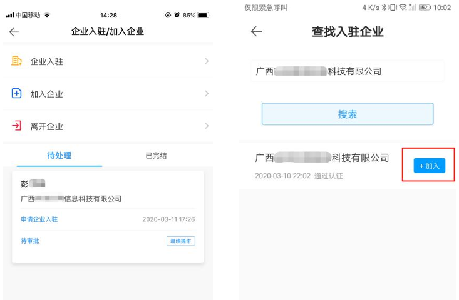459x300 pixels.
Task: Switch to the 待处理 tab
Action: [x=59, y=156]
